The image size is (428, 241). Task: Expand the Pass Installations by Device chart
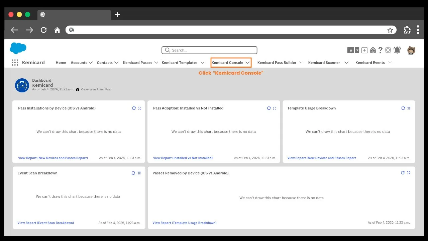coord(140,108)
